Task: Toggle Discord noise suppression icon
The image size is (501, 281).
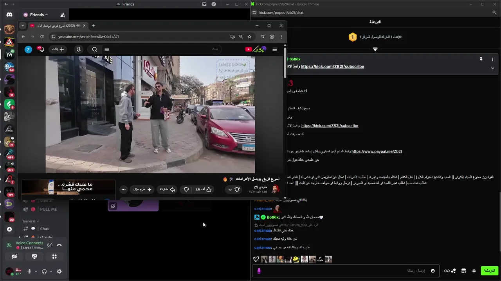Action: [50, 245]
